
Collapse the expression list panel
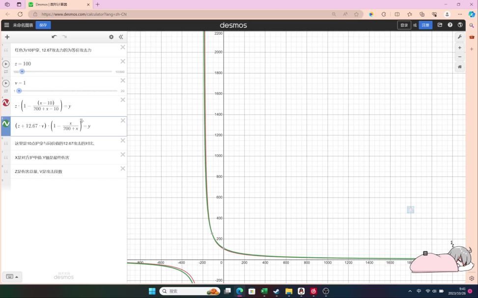click(x=121, y=37)
